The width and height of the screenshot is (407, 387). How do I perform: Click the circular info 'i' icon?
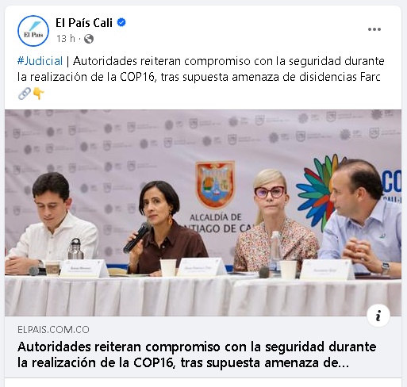tap(378, 316)
